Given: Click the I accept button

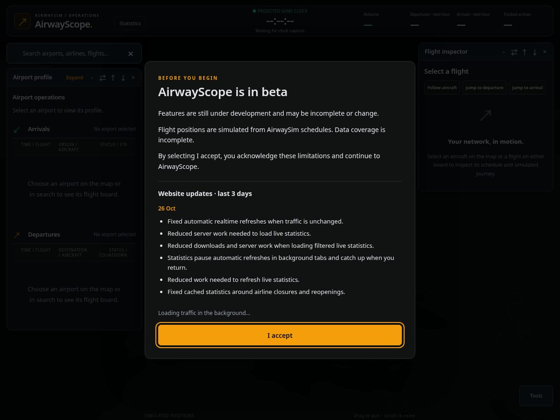Looking at the screenshot, I should [280, 335].
